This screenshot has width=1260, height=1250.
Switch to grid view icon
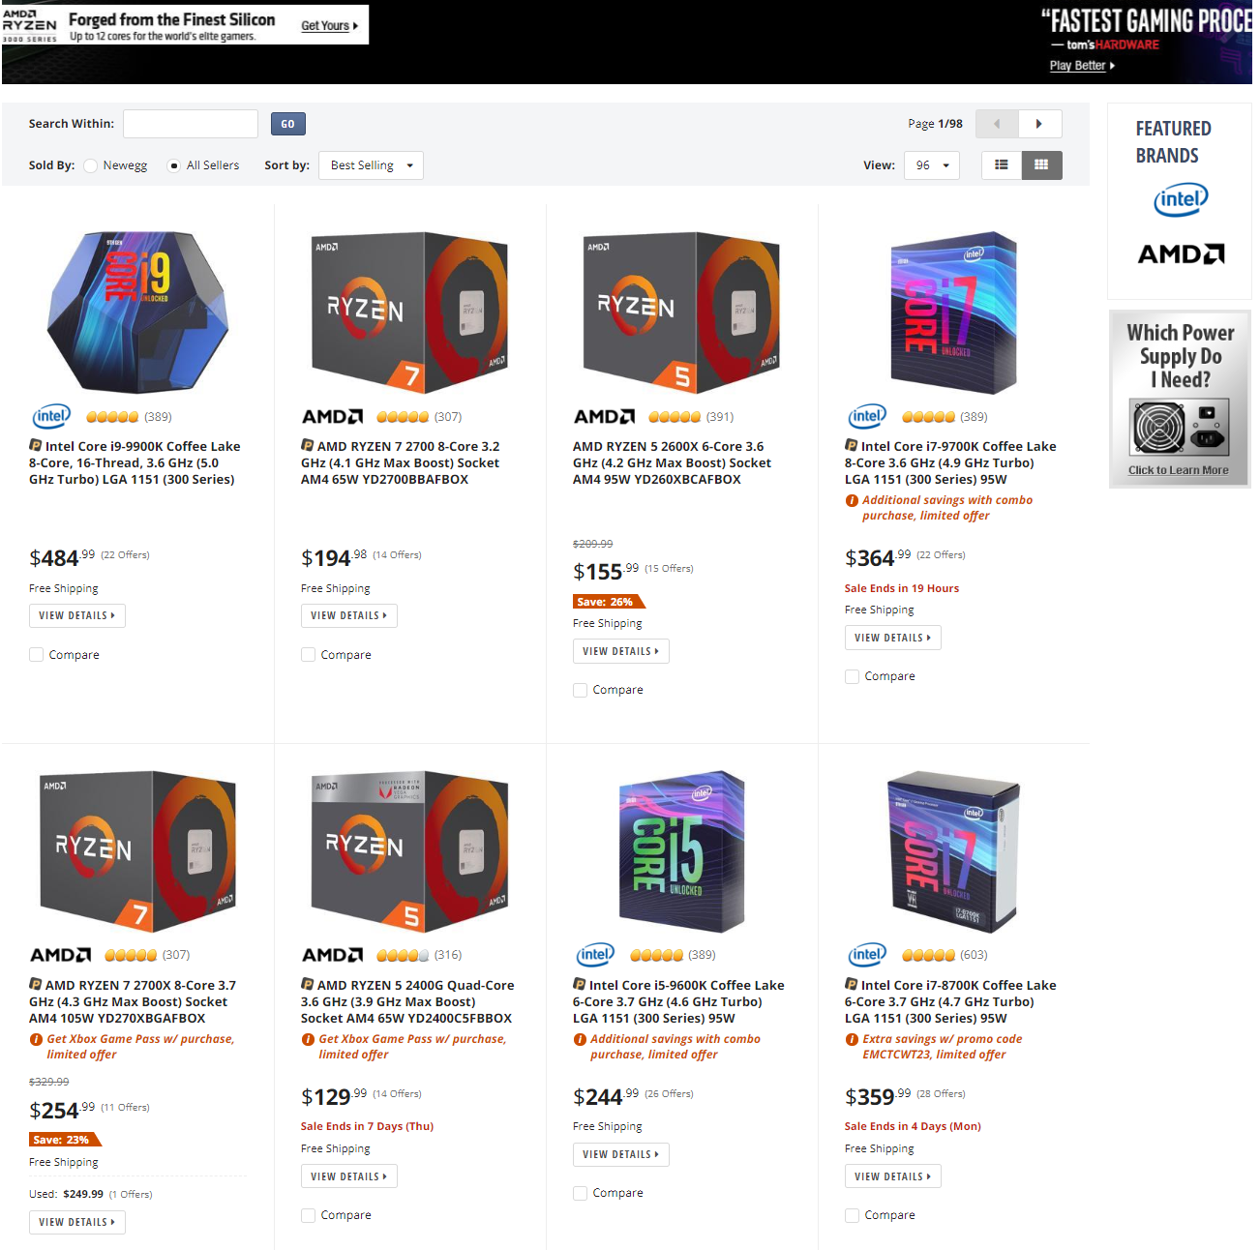[1041, 165]
